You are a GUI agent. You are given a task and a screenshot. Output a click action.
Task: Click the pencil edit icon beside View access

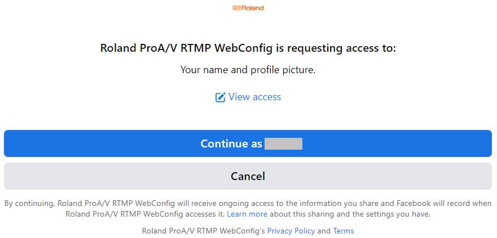220,97
